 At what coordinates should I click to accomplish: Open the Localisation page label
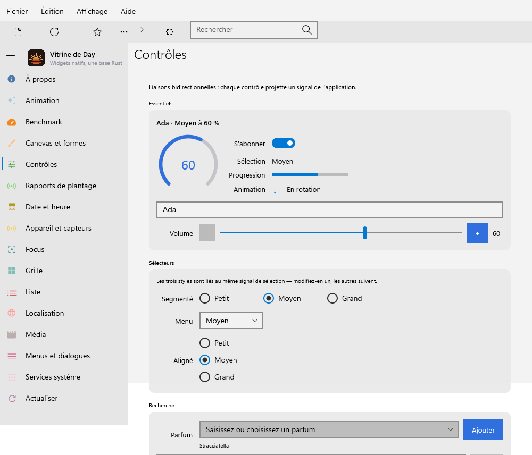pos(45,313)
